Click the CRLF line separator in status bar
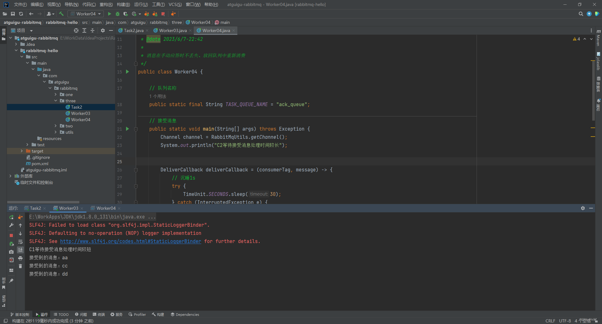This screenshot has width=602, height=324. coord(550,321)
